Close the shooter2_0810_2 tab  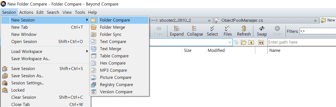(x=209, y=21)
